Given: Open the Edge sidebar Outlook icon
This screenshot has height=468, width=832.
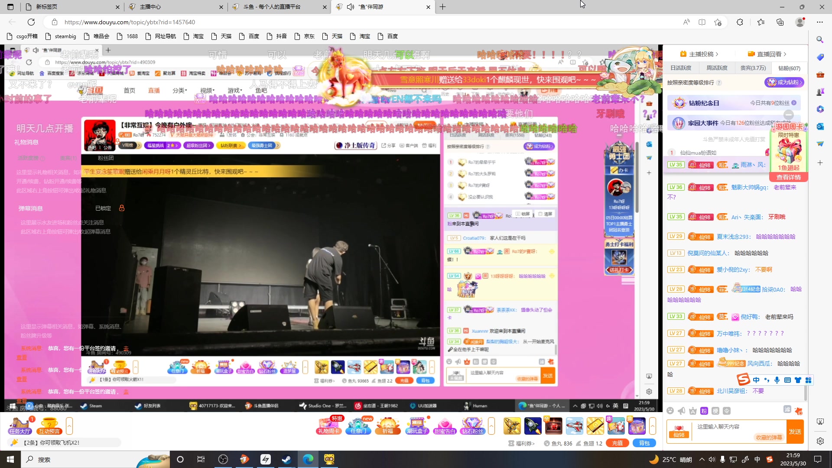Looking at the screenshot, I should (820, 127).
